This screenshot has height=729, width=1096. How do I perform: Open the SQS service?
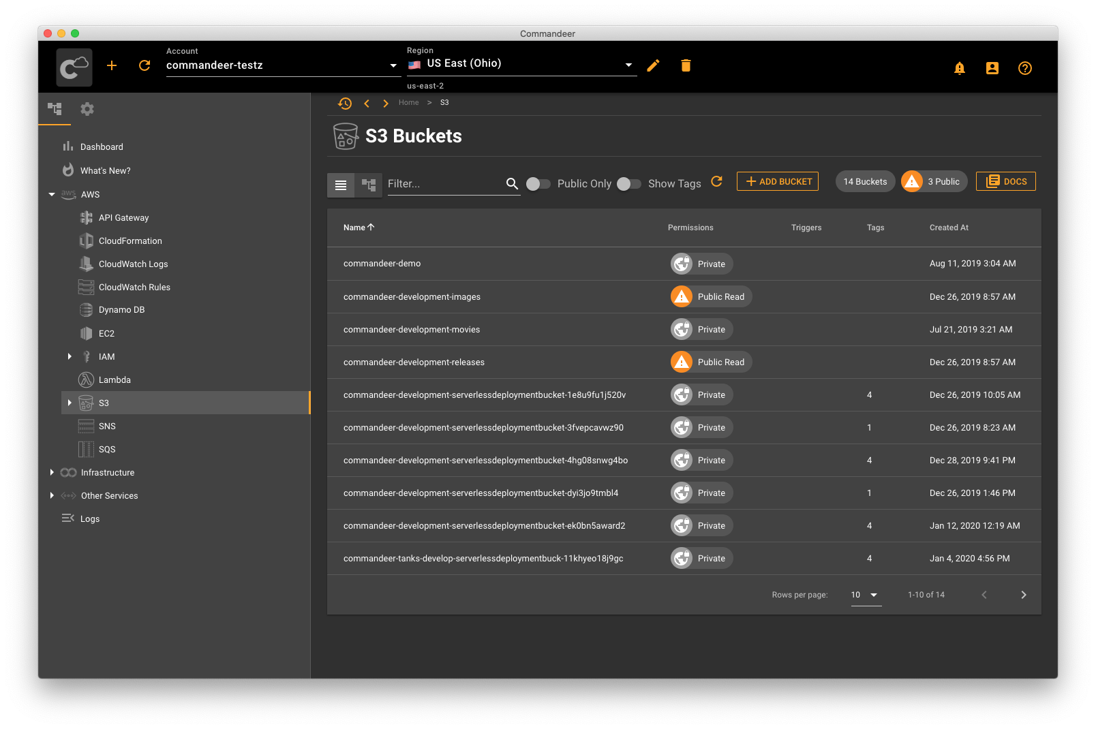107,450
